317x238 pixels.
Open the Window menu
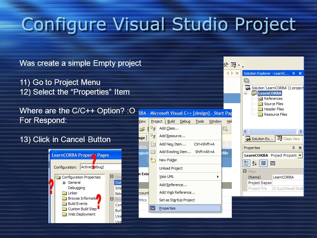click(215, 121)
